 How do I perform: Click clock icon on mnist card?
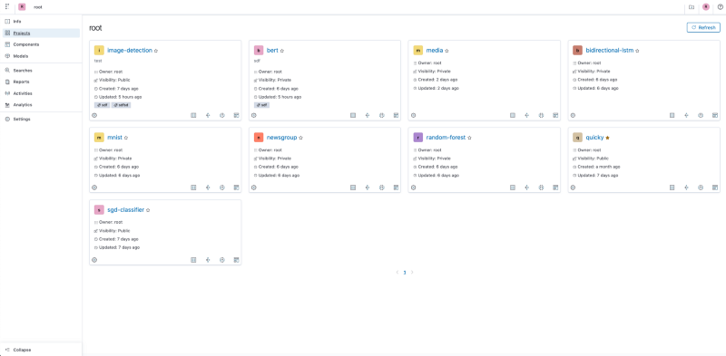point(222,188)
